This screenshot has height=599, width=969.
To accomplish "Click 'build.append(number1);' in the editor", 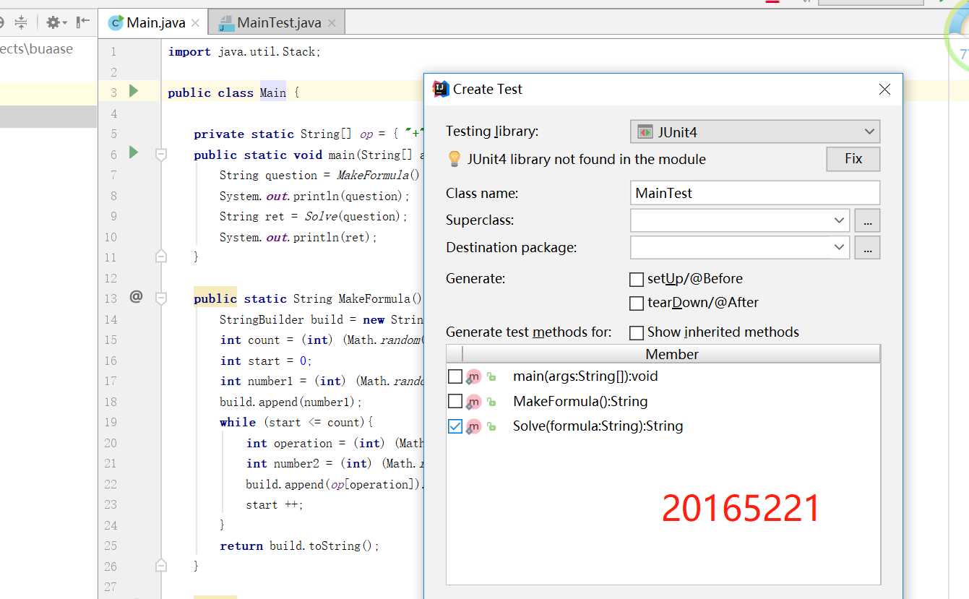I will point(291,402).
